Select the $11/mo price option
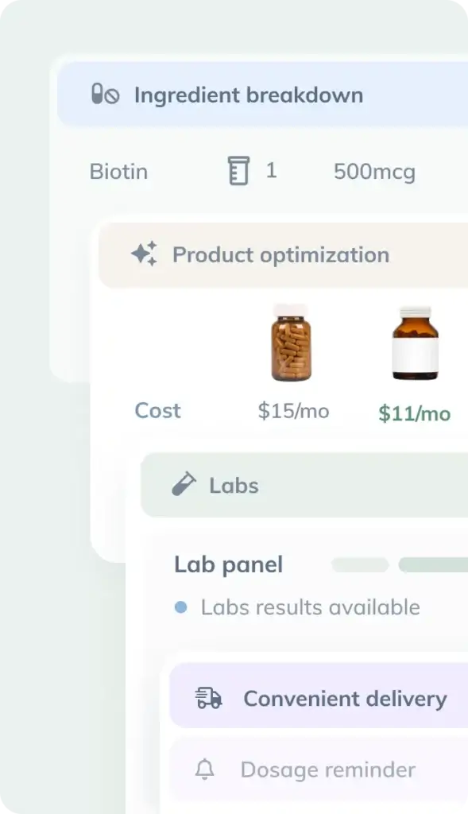 point(414,413)
